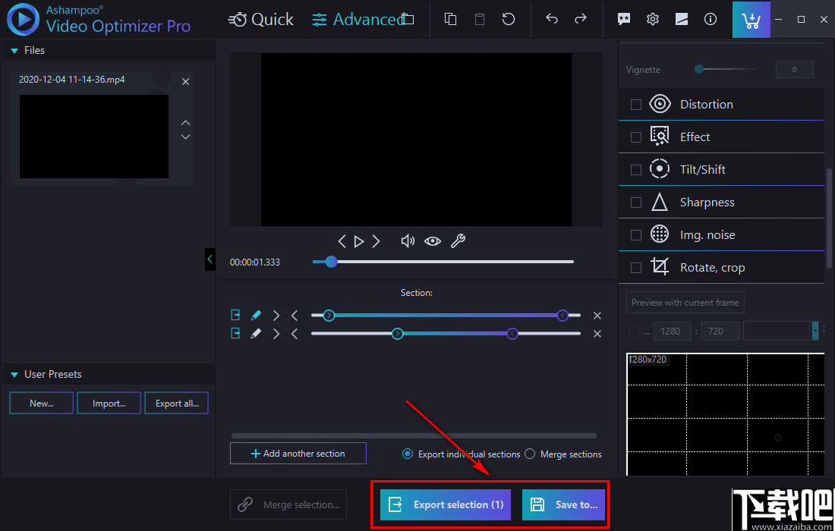Switch to the Quick tab
This screenshot has height=531, width=835.
[261, 19]
